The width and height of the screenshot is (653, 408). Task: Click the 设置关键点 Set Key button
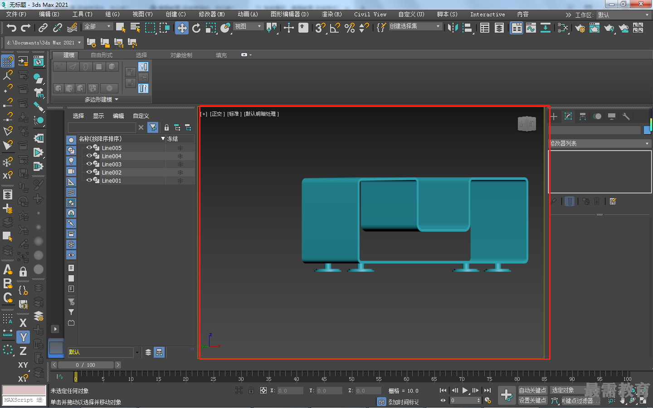533,401
